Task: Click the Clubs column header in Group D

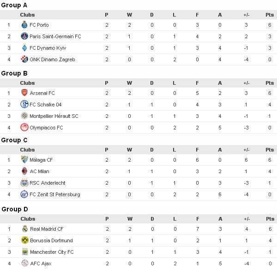Action: pos(27,219)
